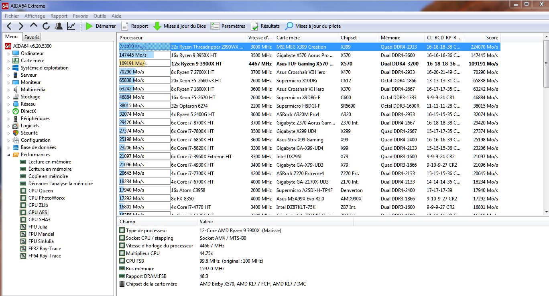Open FPU Julia benchmark
The image size is (549, 296).
tap(38, 227)
